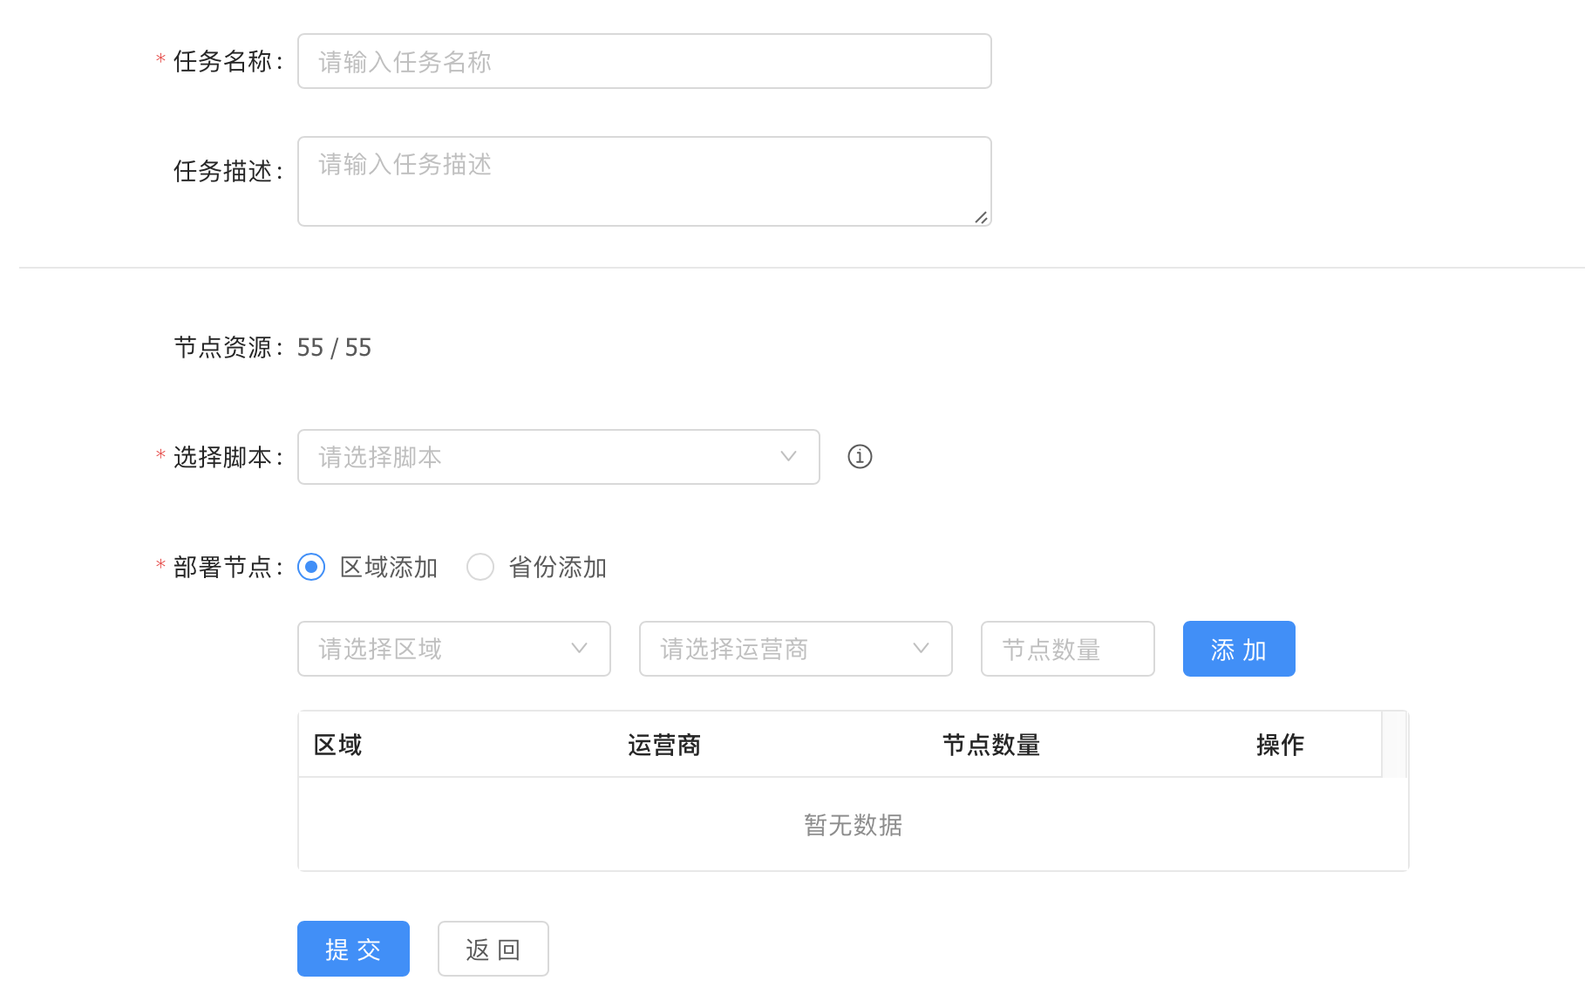
Task: Click the chevron on 请选择区域 dropdown
Action: tap(580, 649)
